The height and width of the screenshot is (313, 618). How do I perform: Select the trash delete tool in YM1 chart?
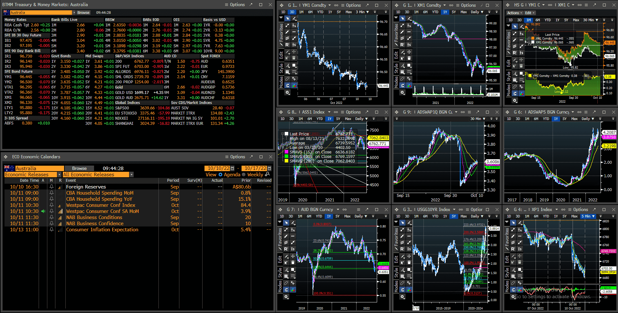click(x=294, y=58)
